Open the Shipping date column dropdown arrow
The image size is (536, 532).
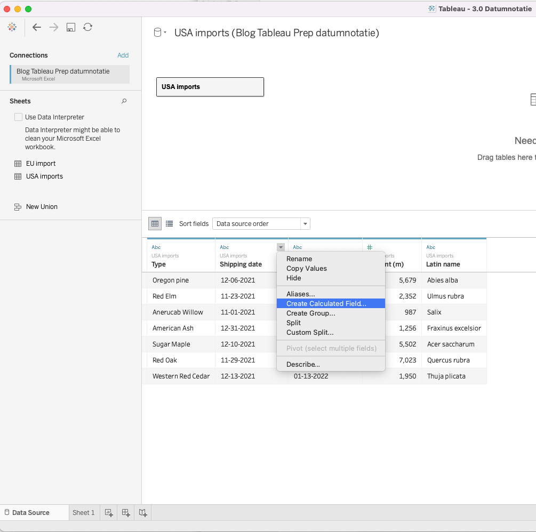point(281,247)
